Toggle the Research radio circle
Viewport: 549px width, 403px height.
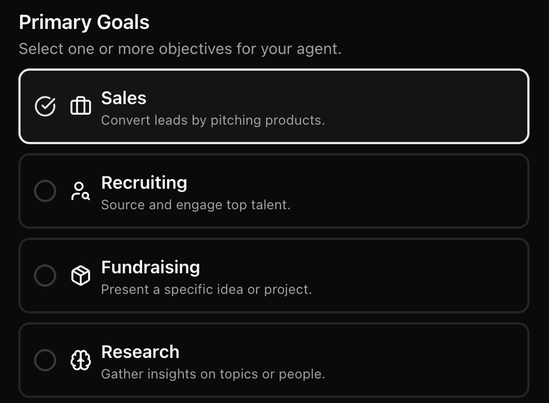tap(45, 360)
